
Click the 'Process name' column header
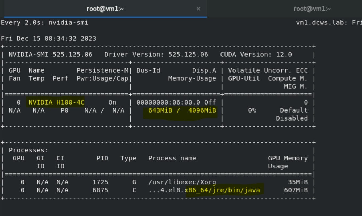pos(172,158)
